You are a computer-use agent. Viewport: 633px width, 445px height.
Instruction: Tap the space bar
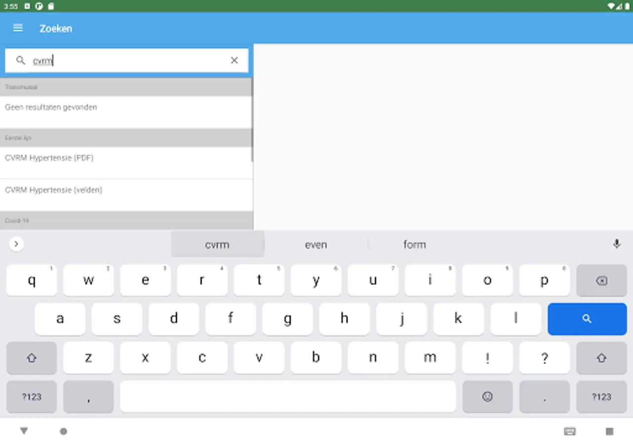click(288, 397)
